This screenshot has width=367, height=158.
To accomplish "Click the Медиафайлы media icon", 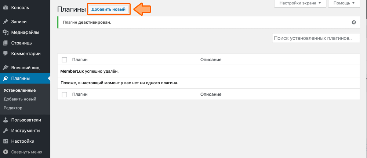I will click(6, 32).
